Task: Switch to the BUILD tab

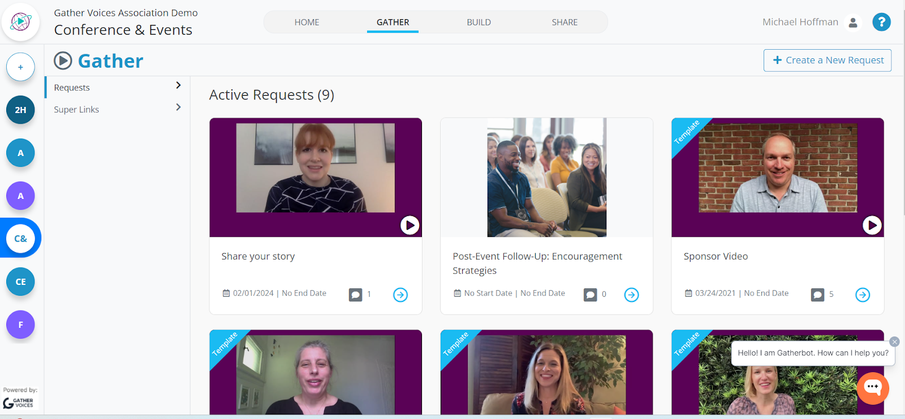Action: coord(479,22)
